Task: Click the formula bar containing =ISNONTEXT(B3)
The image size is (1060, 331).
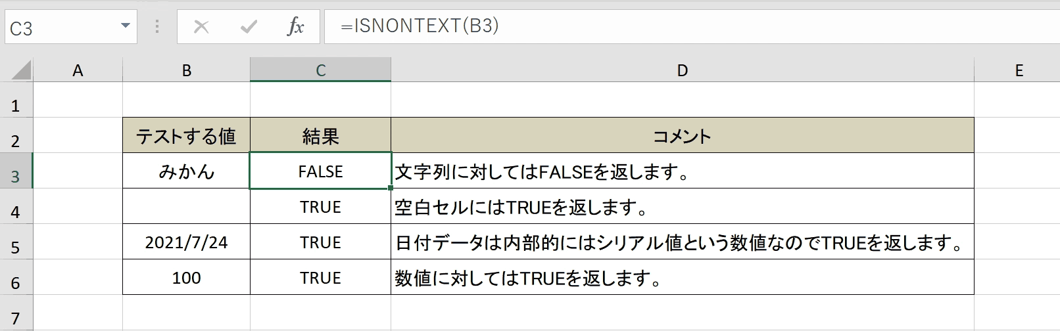Action: 692,26
